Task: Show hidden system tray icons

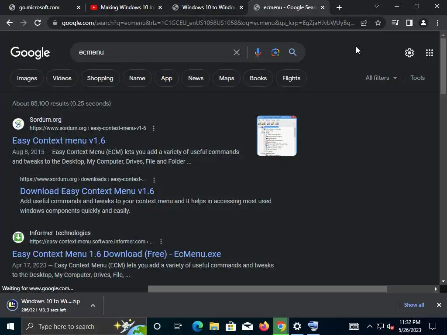Action: click(369, 326)
